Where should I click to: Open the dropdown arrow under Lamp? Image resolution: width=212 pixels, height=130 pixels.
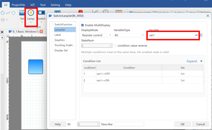point(31,22)
